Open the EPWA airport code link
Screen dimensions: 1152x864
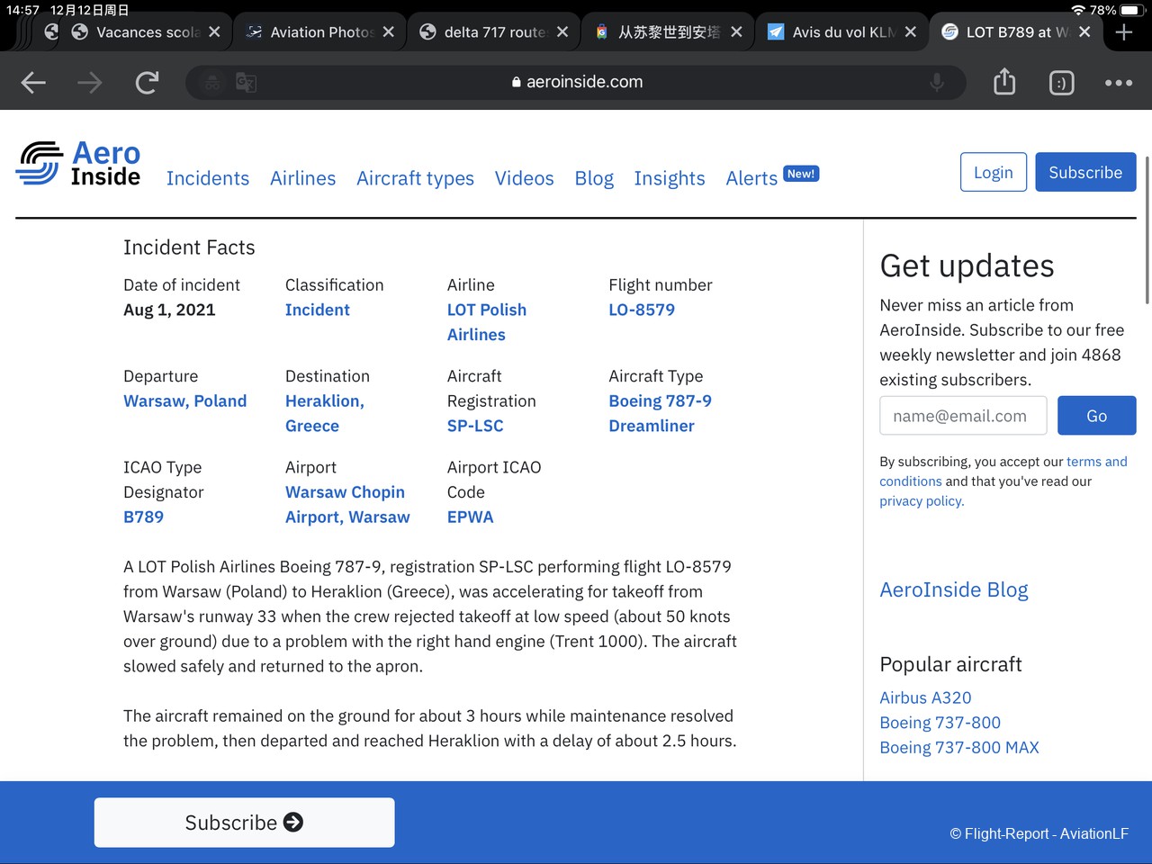pos(470,517)
